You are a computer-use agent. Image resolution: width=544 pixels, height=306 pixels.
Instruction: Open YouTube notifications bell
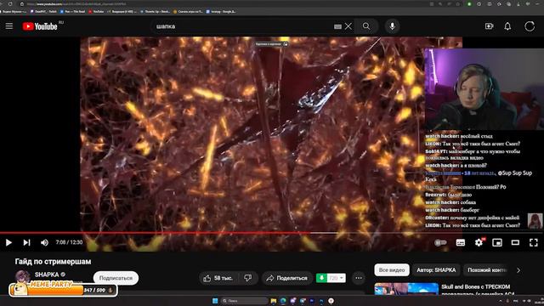click(507, 26)
